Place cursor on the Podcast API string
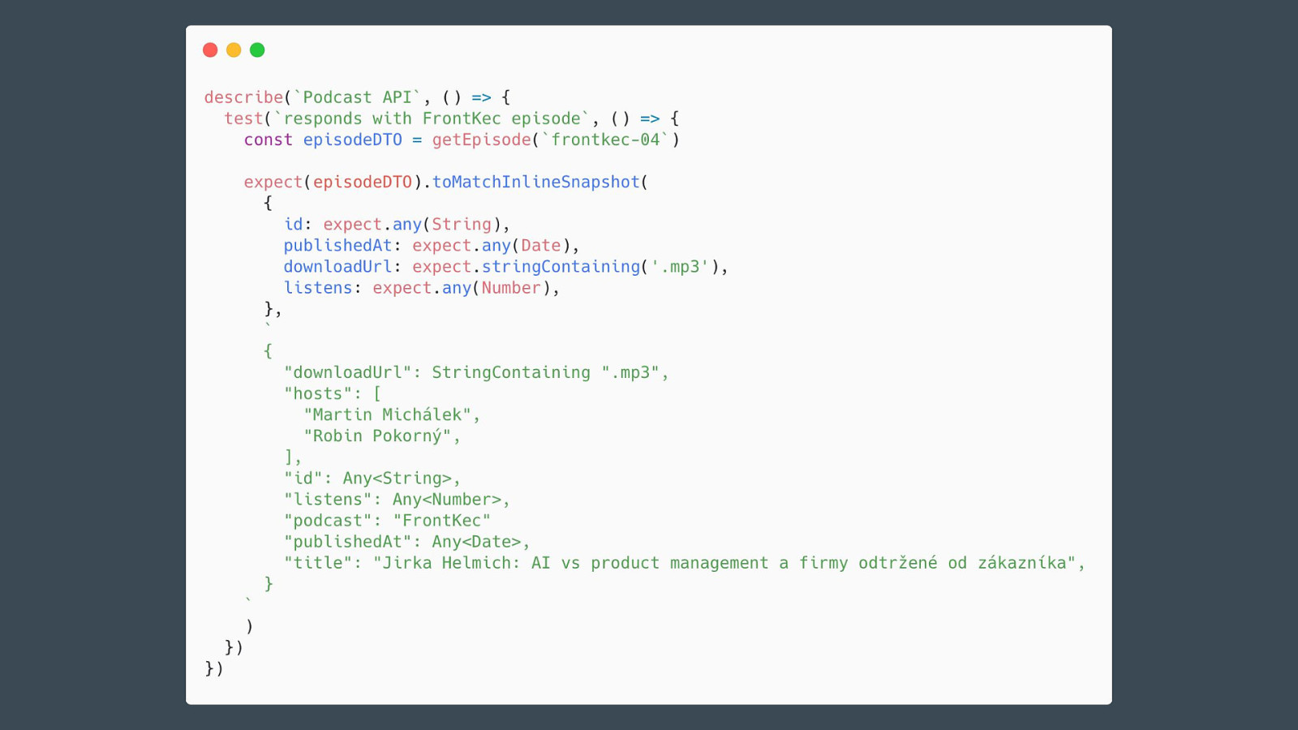 [x=357, y=97]
